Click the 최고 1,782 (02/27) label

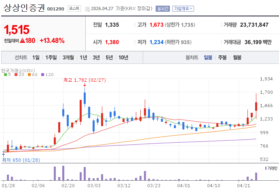click(85, 80)
